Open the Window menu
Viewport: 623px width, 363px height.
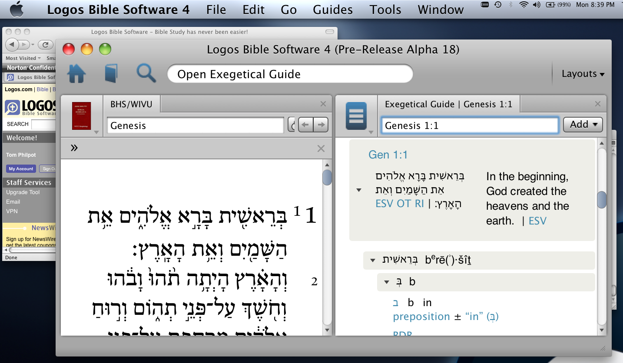pos(441,9)
